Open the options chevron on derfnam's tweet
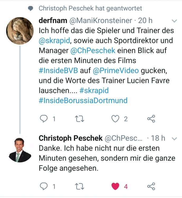 pyautogui.click(x=174, y=21)
